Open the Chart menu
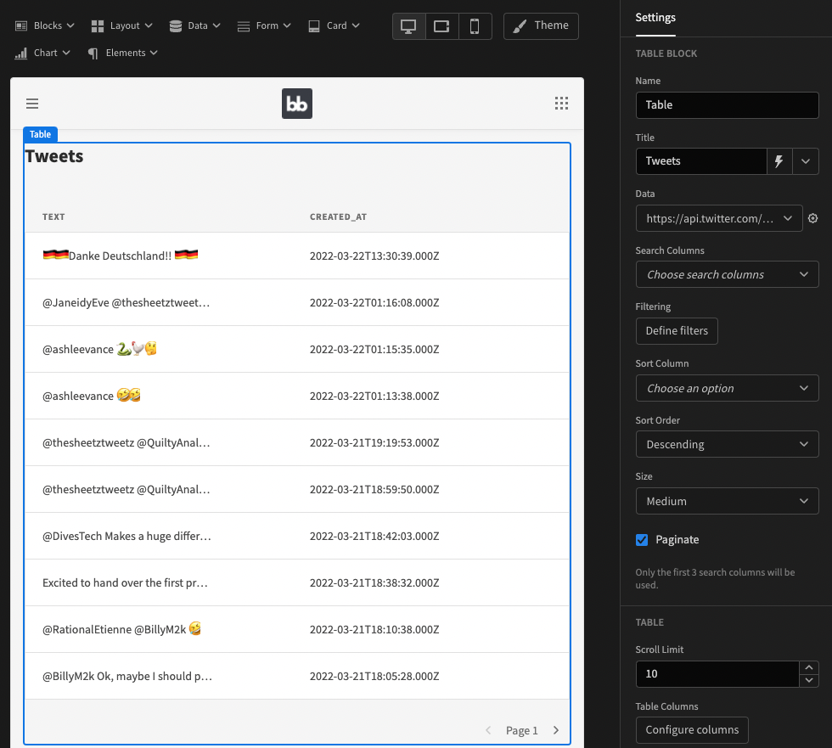The image size is (832, 748). (42, 53)
